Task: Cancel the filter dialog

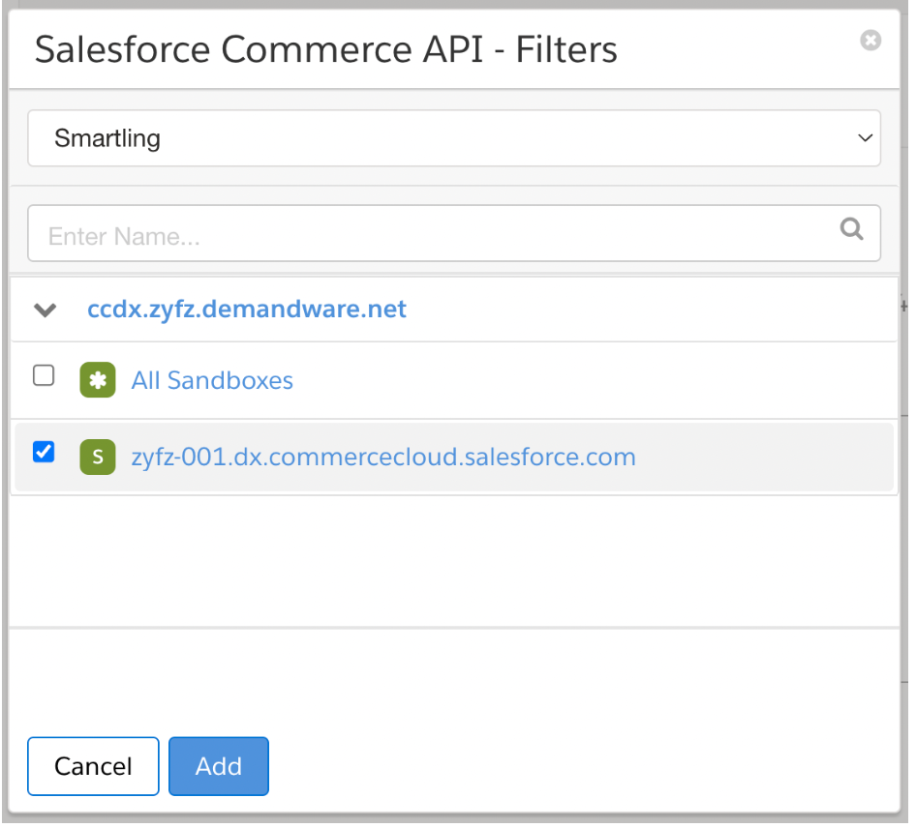Action: [x=93, y=766]
